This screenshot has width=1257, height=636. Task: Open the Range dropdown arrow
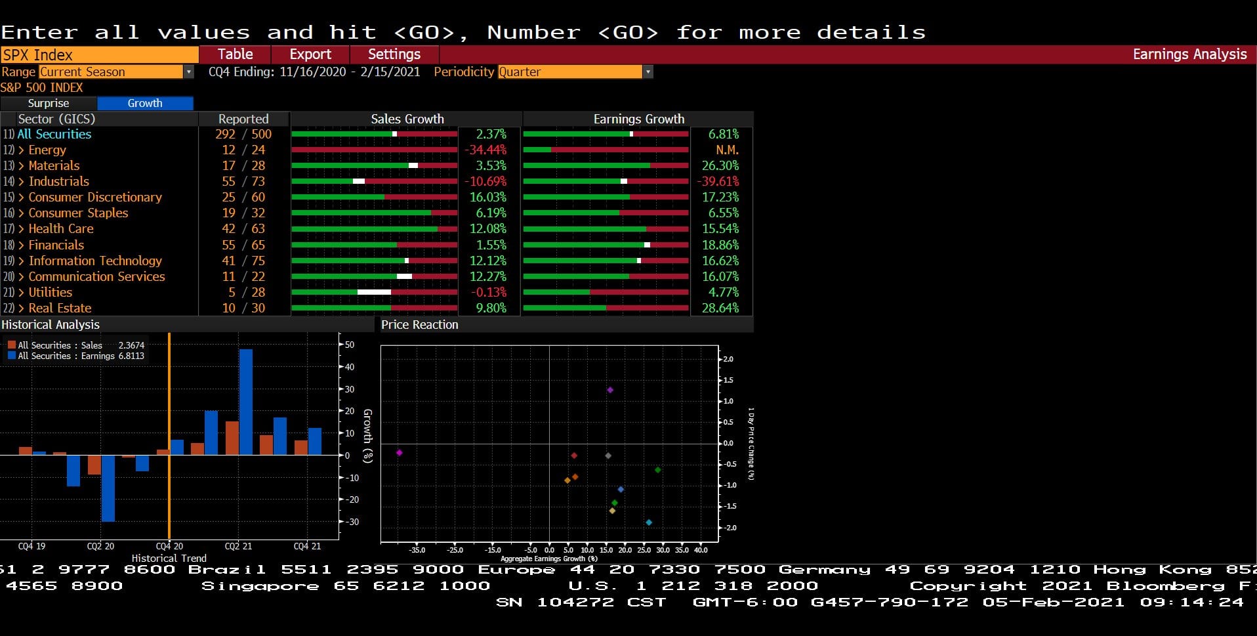click(x=189, y=72)
